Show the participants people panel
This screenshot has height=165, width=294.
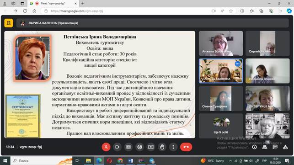[265, 147]
